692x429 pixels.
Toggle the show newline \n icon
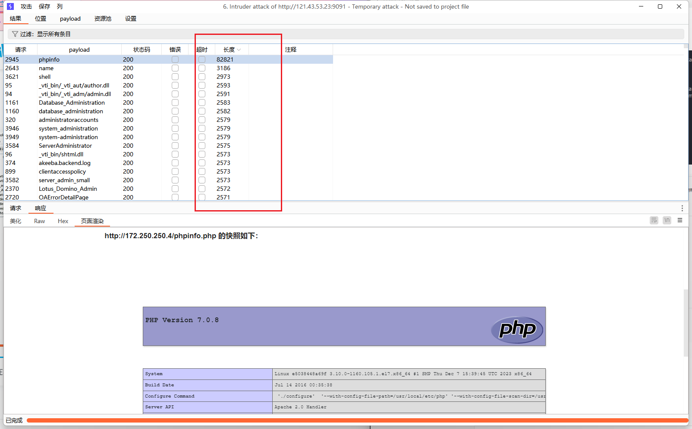[x=667, y=220]
